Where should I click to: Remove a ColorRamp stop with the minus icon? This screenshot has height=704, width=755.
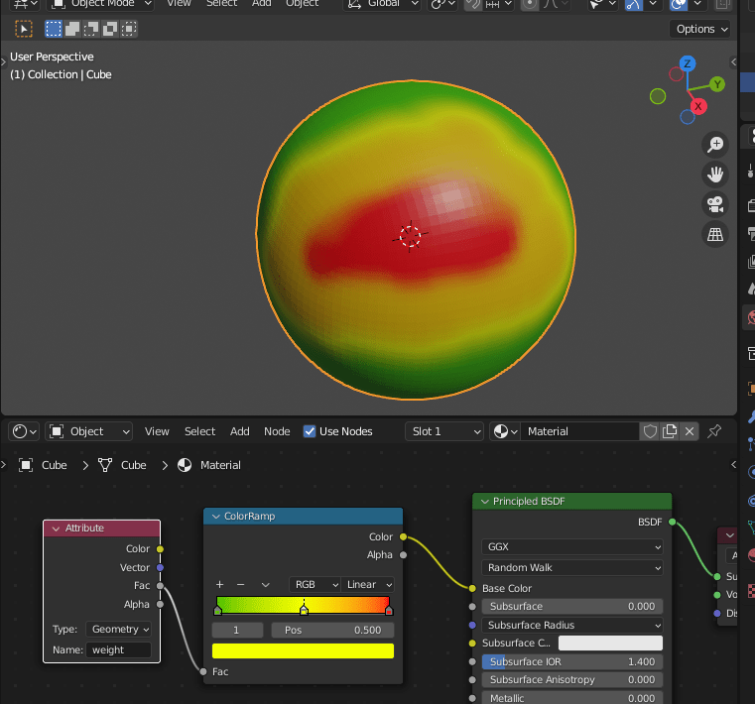point(241,584)
